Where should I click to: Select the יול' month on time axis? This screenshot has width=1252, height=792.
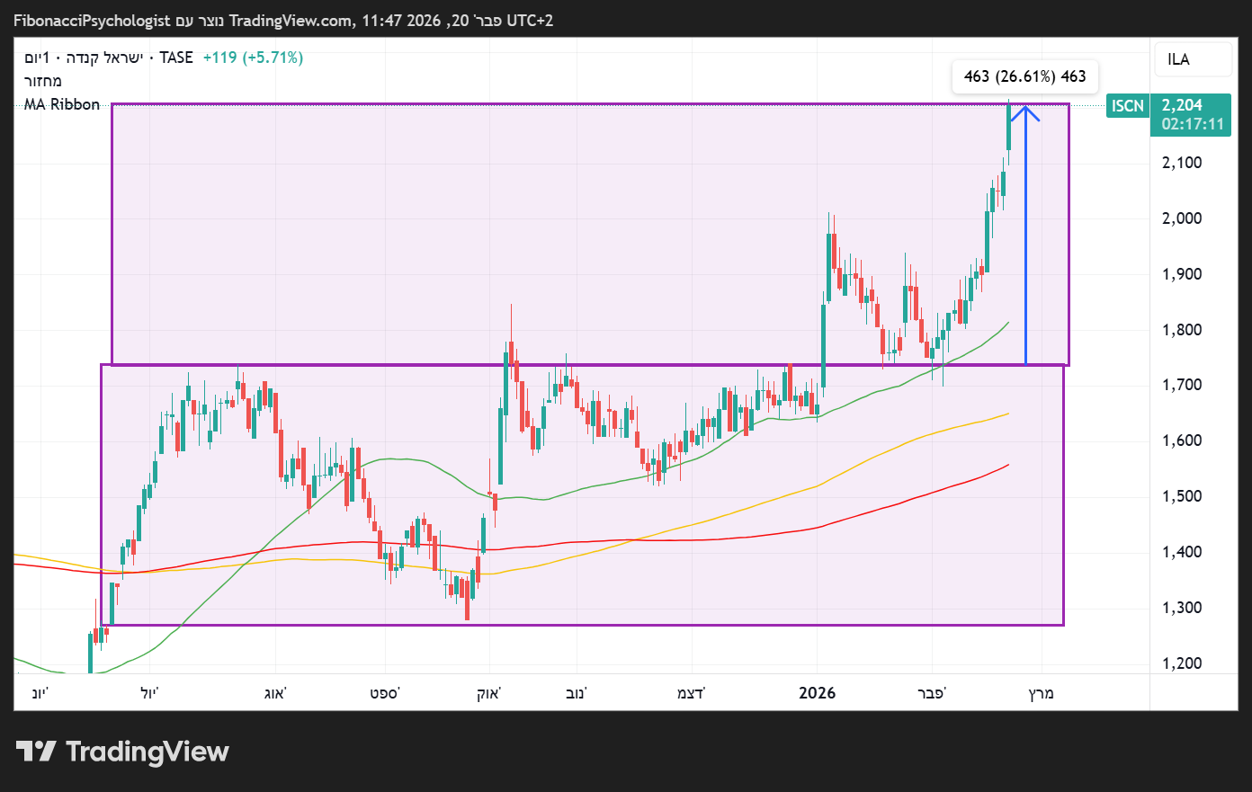[x=149, y=693]
